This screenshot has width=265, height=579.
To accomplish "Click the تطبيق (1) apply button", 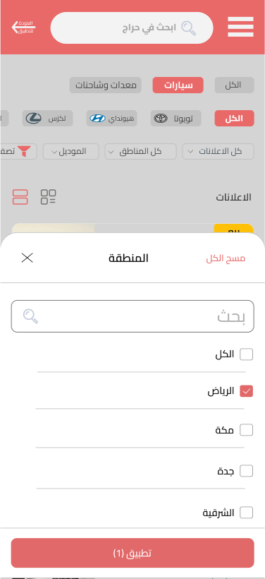I will click(x=132, y=553).
